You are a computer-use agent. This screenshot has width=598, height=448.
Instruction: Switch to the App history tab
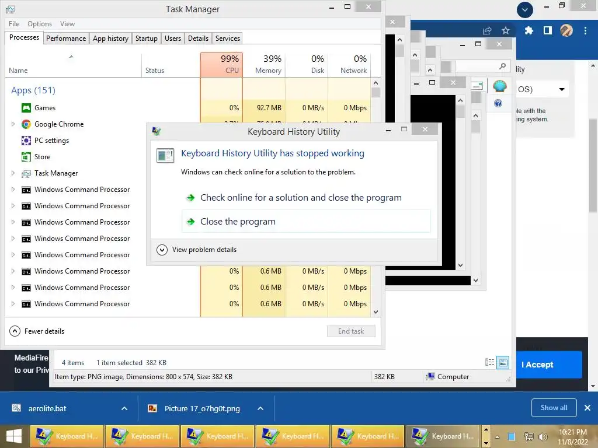[x=110, y=38]
